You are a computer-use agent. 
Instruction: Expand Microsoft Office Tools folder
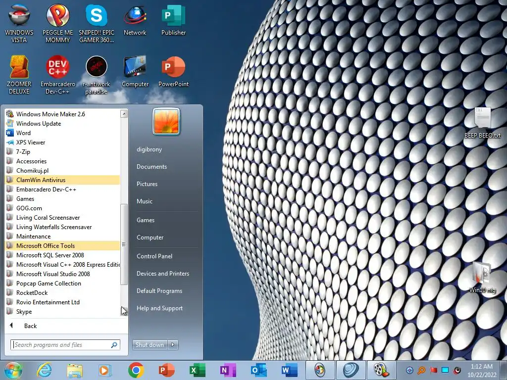(63, 245)
